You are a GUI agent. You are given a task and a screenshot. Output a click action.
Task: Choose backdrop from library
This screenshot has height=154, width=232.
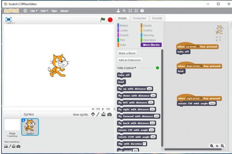pos(6,146)
